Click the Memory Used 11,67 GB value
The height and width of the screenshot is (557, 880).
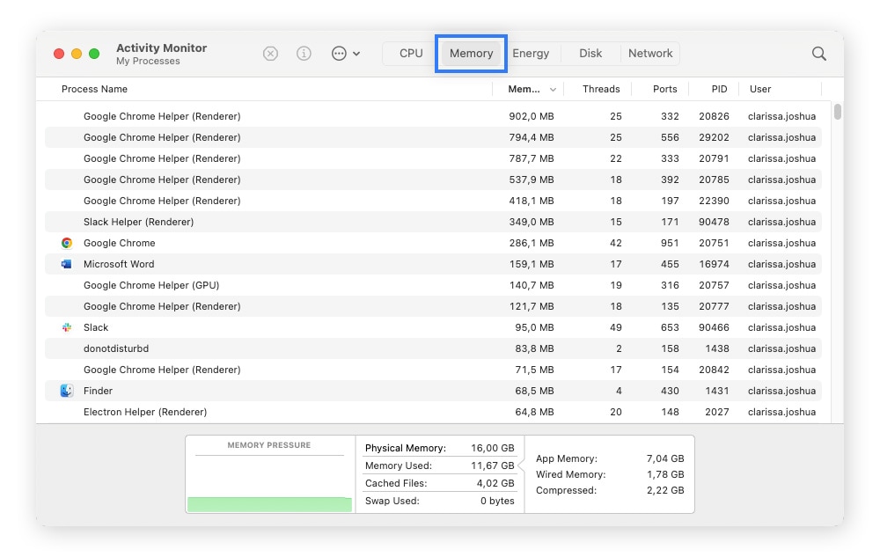tap(492, 465)
